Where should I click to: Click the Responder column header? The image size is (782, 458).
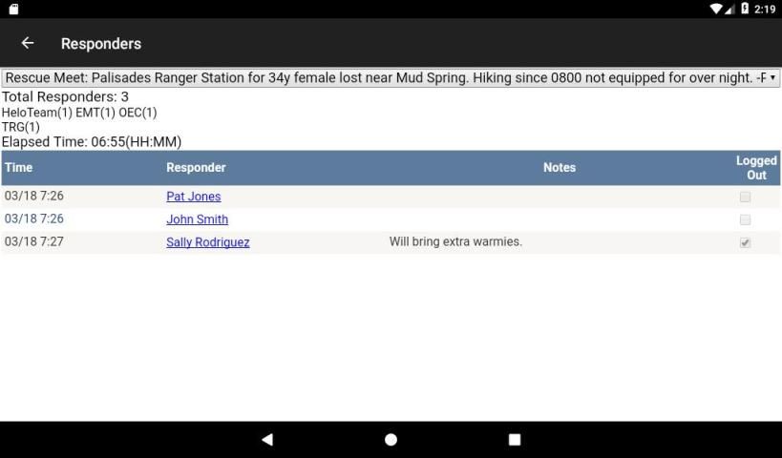click(196, 168)
